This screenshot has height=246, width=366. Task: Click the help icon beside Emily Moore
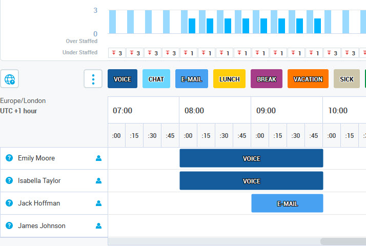pos(9,158)
